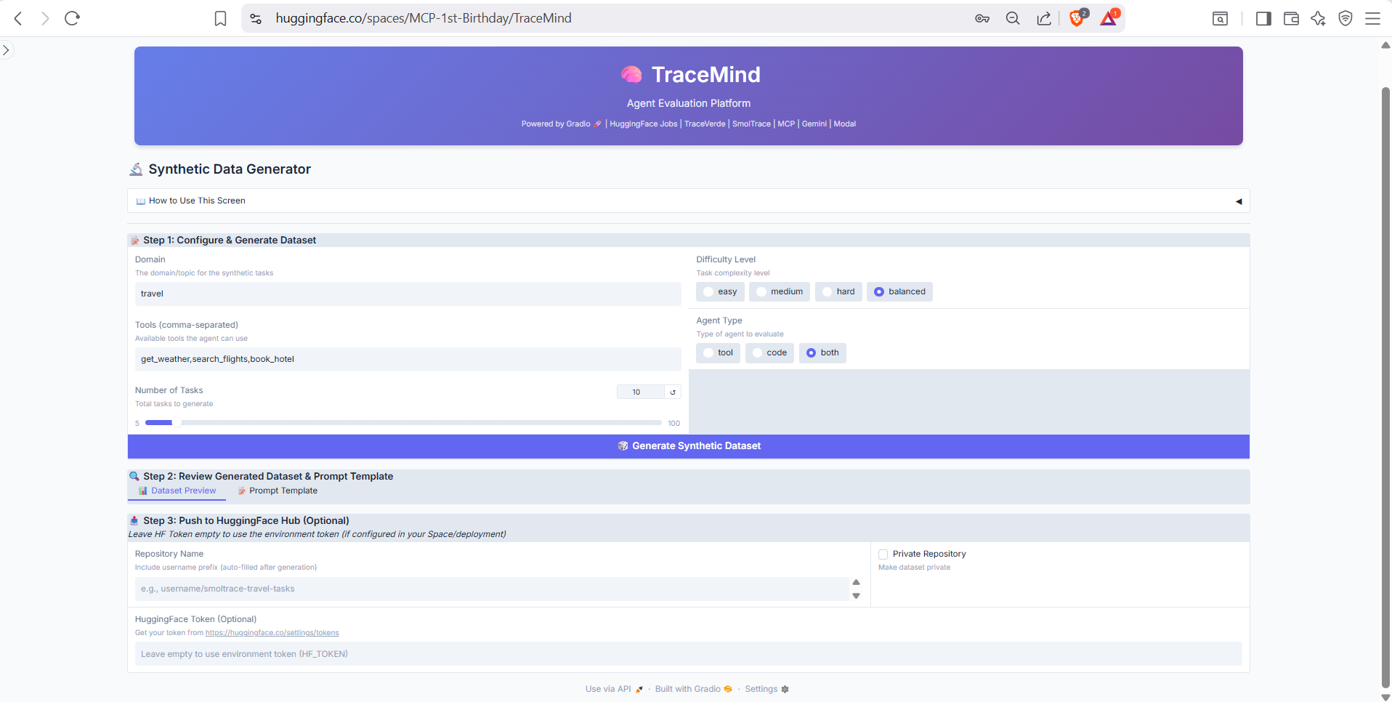Open Brave Shields lion icon

coord(1077,18)
